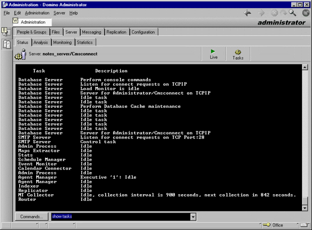Click the 'Maps Extractor' task row
The image size is (312, 230).
click(x=55, y=151)
